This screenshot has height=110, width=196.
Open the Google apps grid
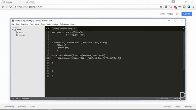(x=177, y=14)
